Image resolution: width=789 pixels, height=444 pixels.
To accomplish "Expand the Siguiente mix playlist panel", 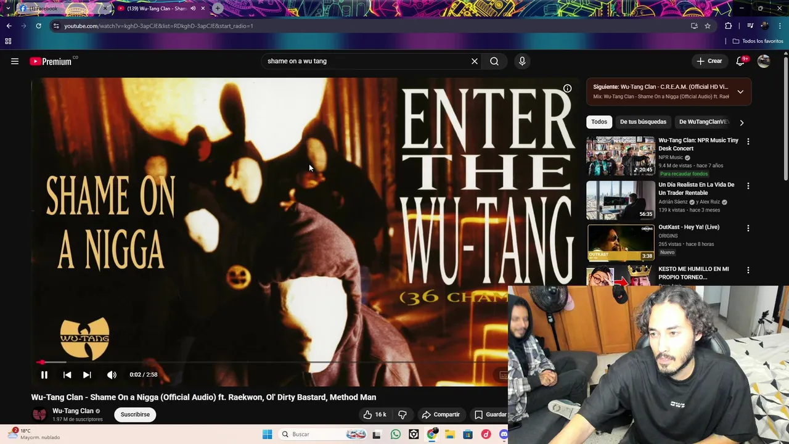I will tap(740, 92).
